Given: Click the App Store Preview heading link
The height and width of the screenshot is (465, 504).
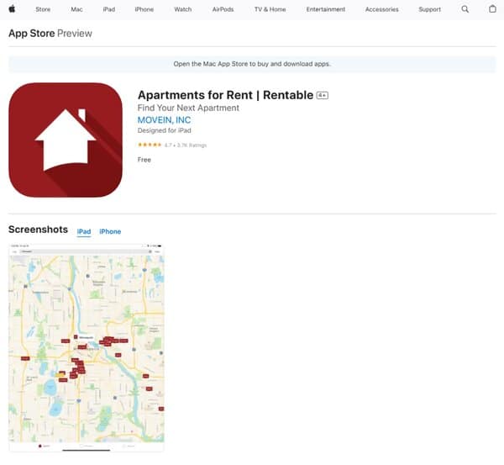Looking at the screenshot, I should 50,33.
